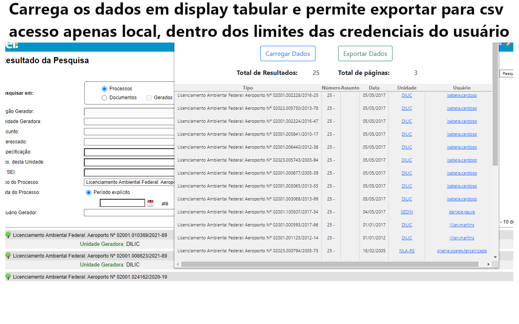Click the Número column header

click(x=331, y=88)
